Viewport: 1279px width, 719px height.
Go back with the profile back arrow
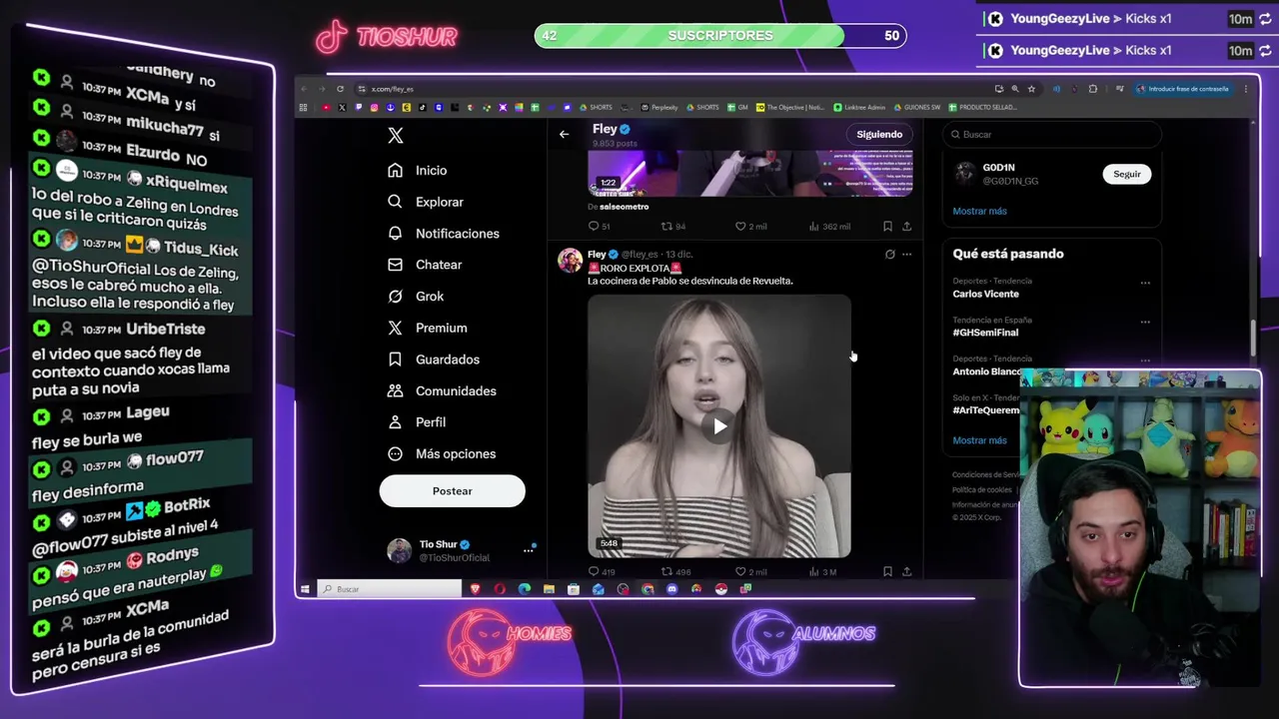tap(565, 134)
